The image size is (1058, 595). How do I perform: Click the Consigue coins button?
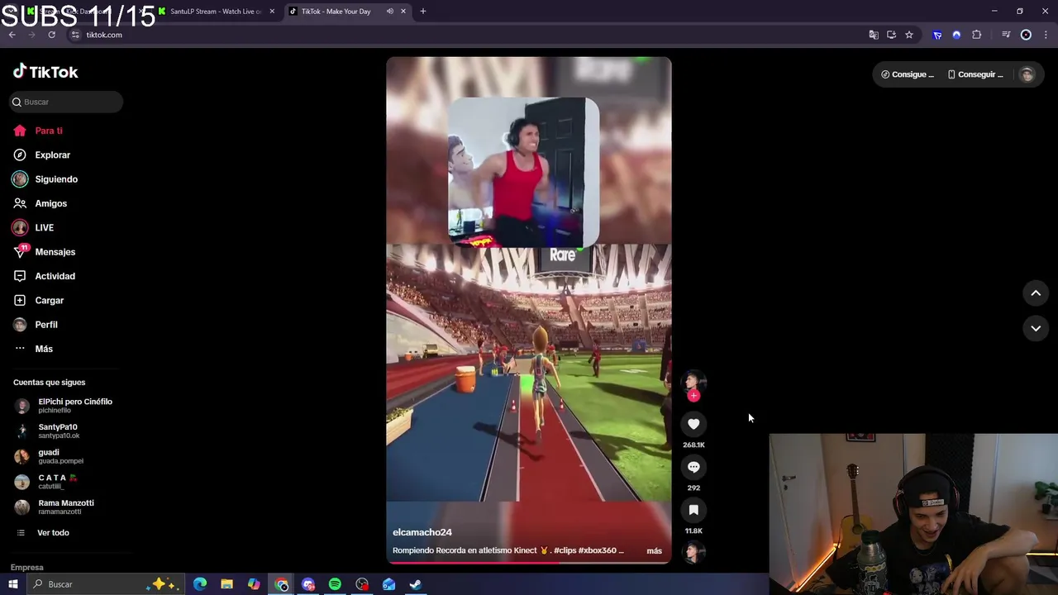coord(908,74)
